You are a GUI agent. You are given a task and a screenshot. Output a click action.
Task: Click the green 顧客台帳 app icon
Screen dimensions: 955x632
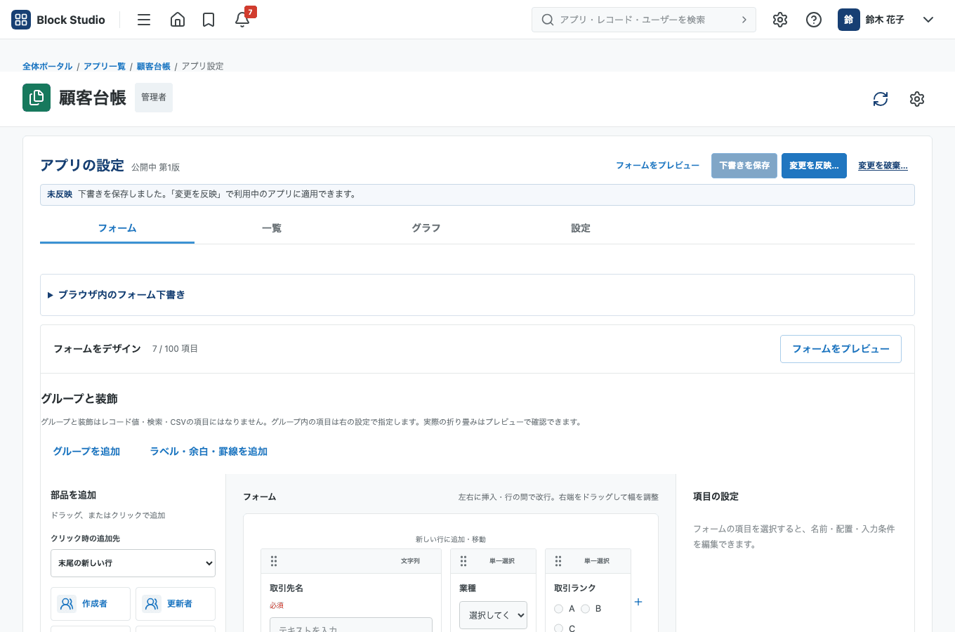pyautogui.click(x=37, y=98)
